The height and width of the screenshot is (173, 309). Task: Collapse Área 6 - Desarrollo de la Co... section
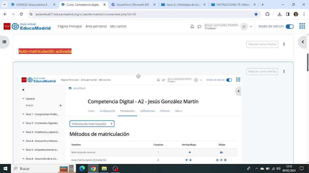23,159
